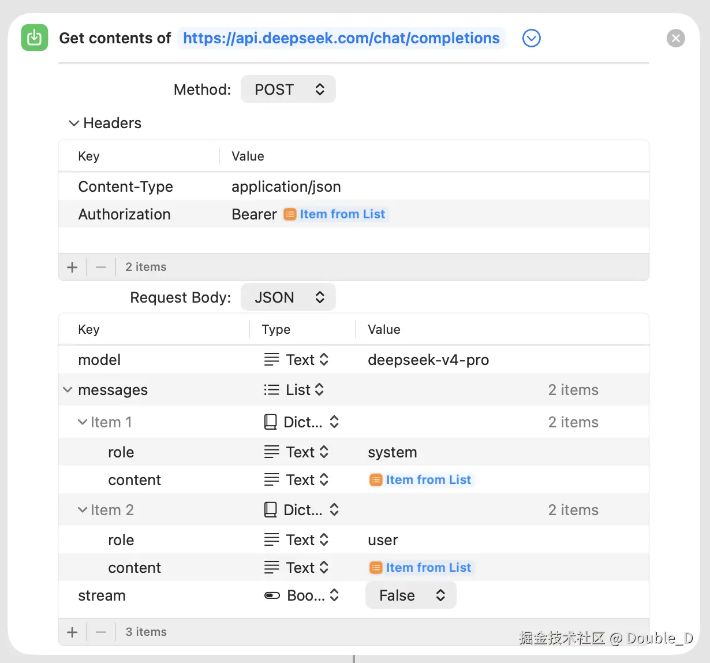Edit the system role value
Image resolution: width=710 pixels, height=663 pixels.
(393, 452)
